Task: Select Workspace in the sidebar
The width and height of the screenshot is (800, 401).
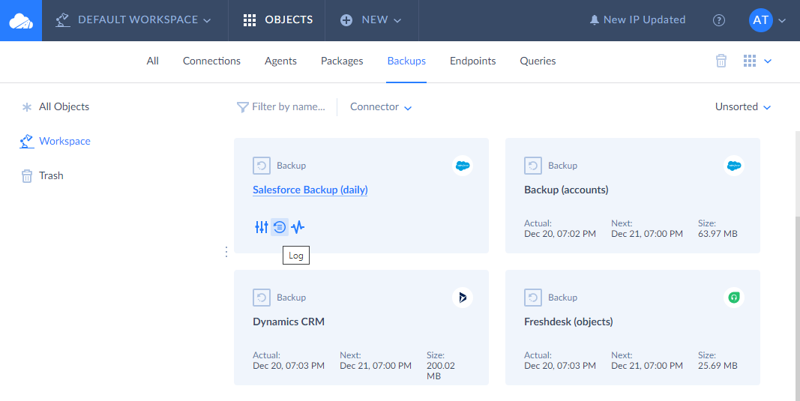Action: pyautogui.click(x=64, y=142)
